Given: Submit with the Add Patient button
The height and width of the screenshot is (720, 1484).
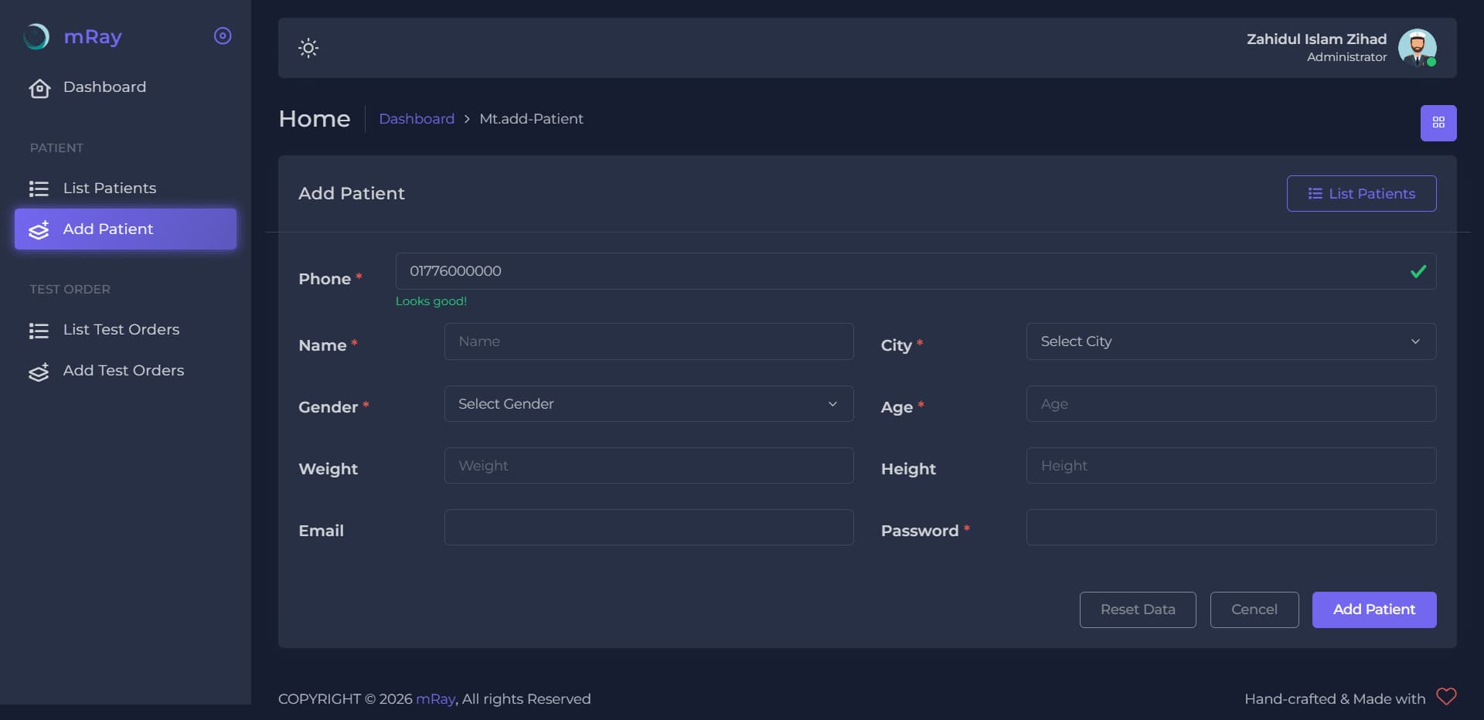Looking at the screenshot, I should 1374,610.
